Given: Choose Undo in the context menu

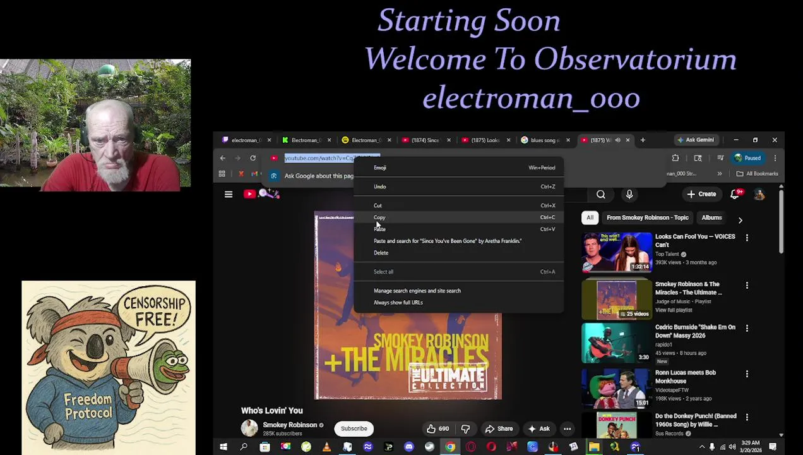Looking at the screenshot, I should tap(458, 186).
